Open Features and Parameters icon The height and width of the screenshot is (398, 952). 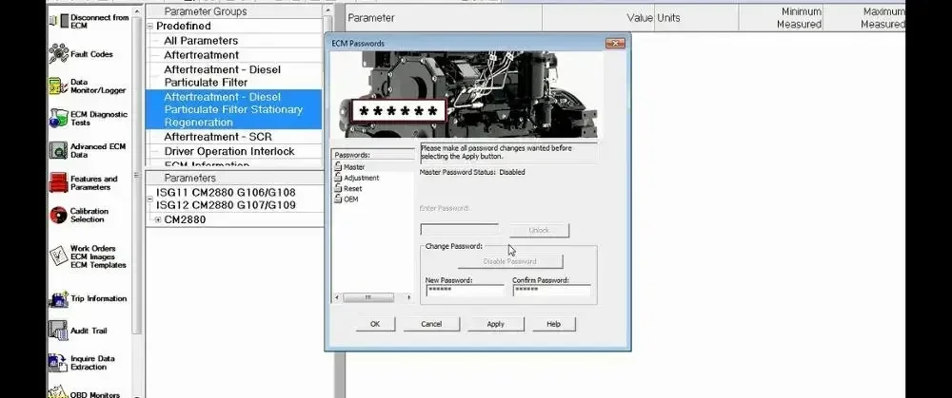(58, 183)
